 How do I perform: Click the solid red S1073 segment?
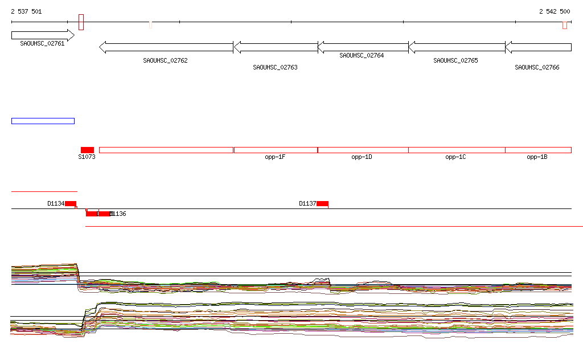[87, 150]
